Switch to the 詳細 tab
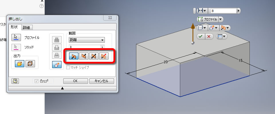 tap(26, 28)
